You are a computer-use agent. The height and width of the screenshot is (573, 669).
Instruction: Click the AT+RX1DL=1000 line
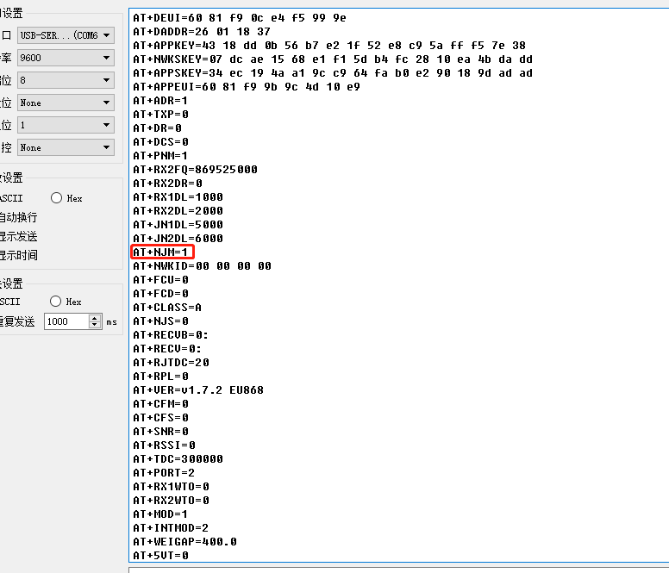click(178, 197)
